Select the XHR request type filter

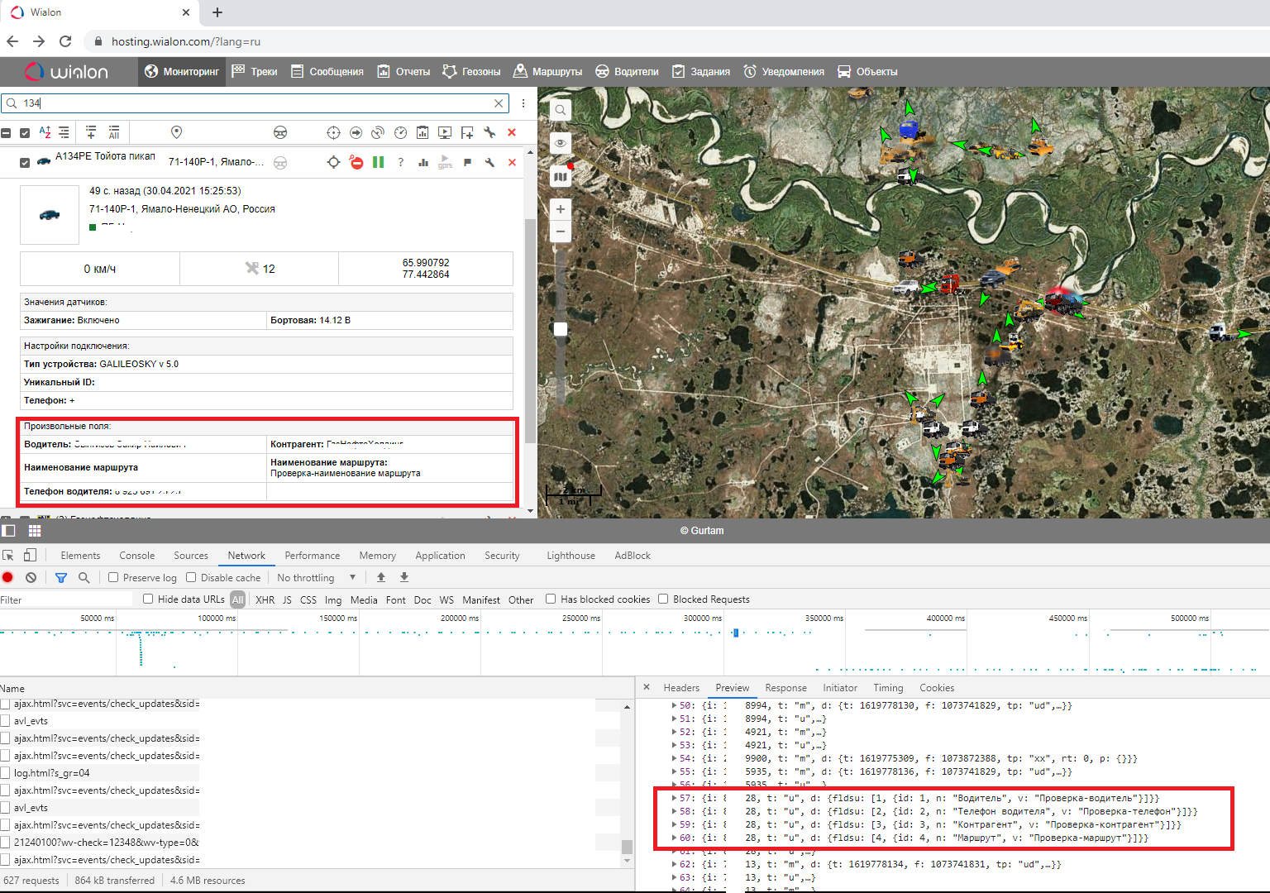[x=265, y=600]
